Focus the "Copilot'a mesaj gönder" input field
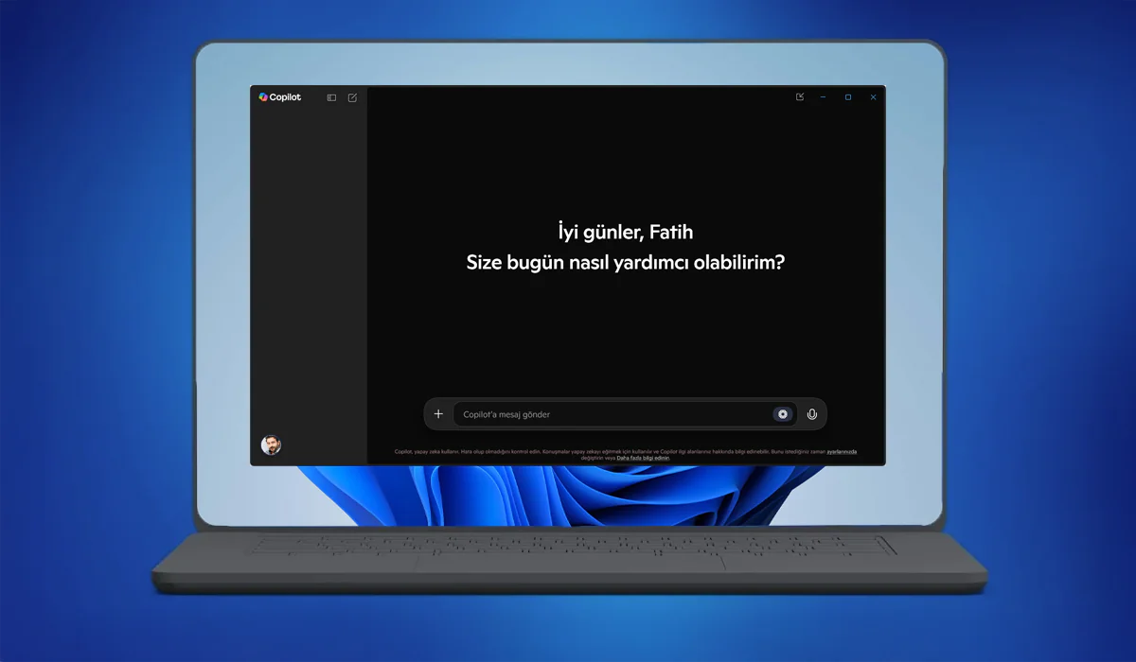The image size is (1136, 662). click(x=606, y=414)
